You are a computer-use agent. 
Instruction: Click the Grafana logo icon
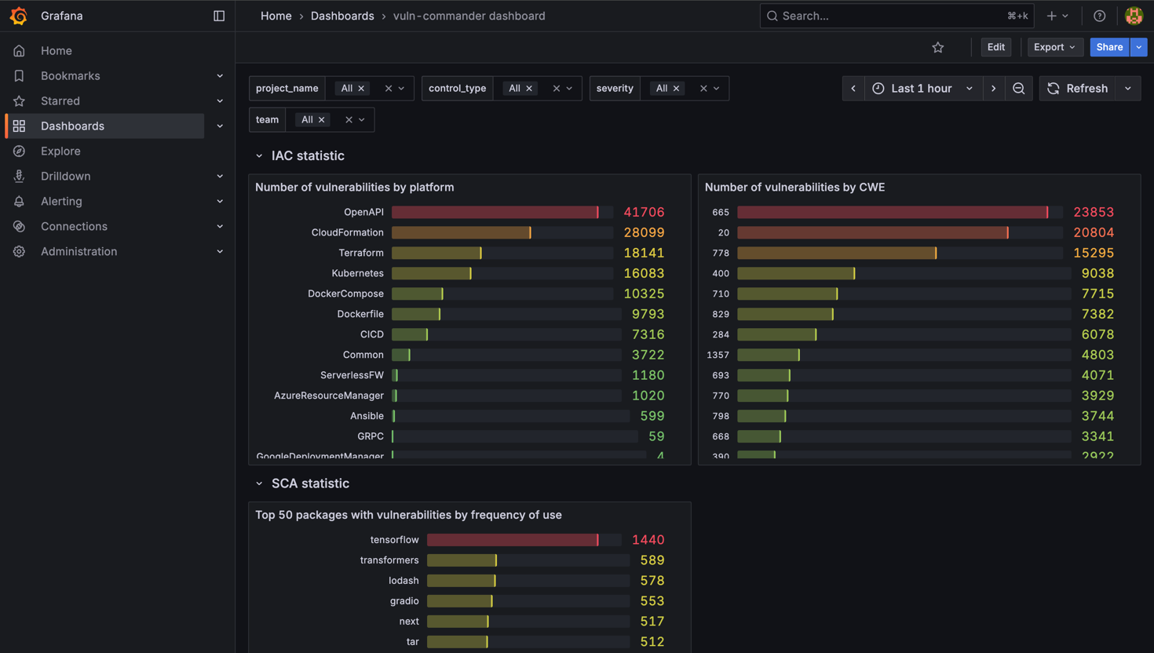click(18, 16)
